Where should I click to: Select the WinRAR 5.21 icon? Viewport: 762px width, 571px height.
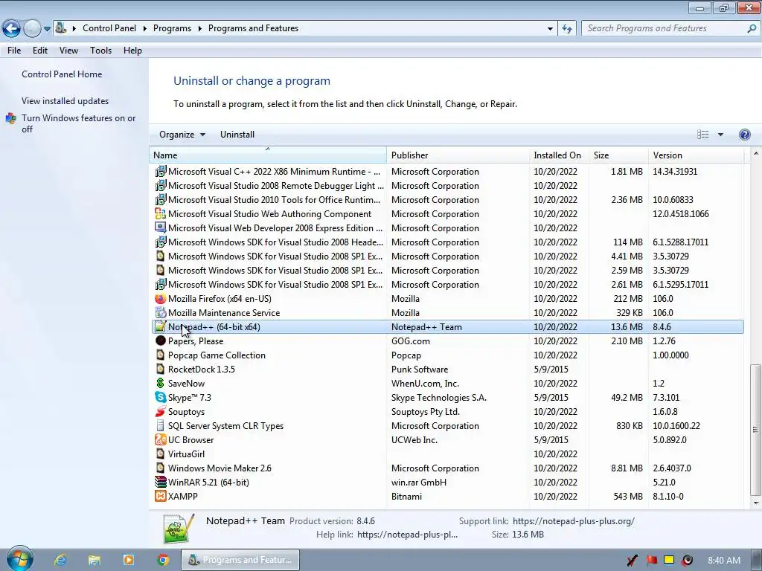160,482
